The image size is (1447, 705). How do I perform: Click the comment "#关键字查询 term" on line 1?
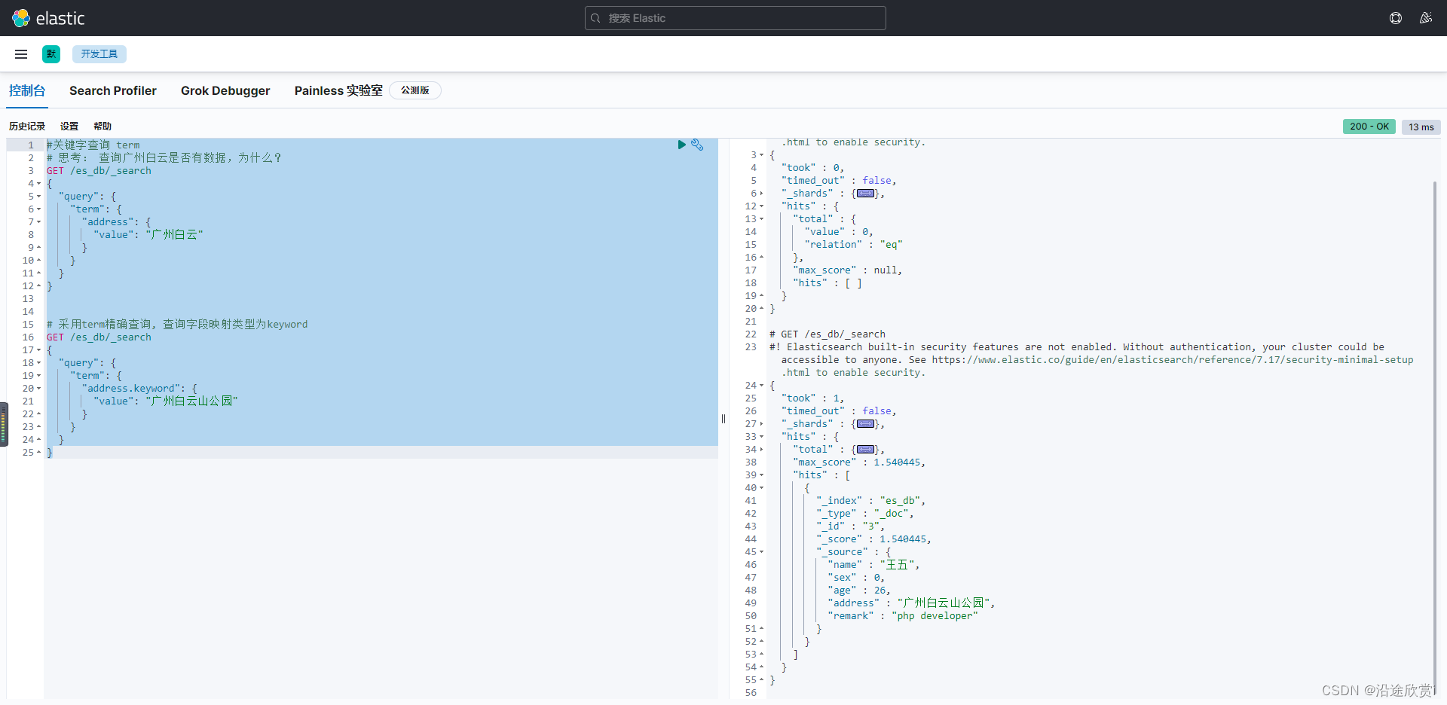point(93,145)
